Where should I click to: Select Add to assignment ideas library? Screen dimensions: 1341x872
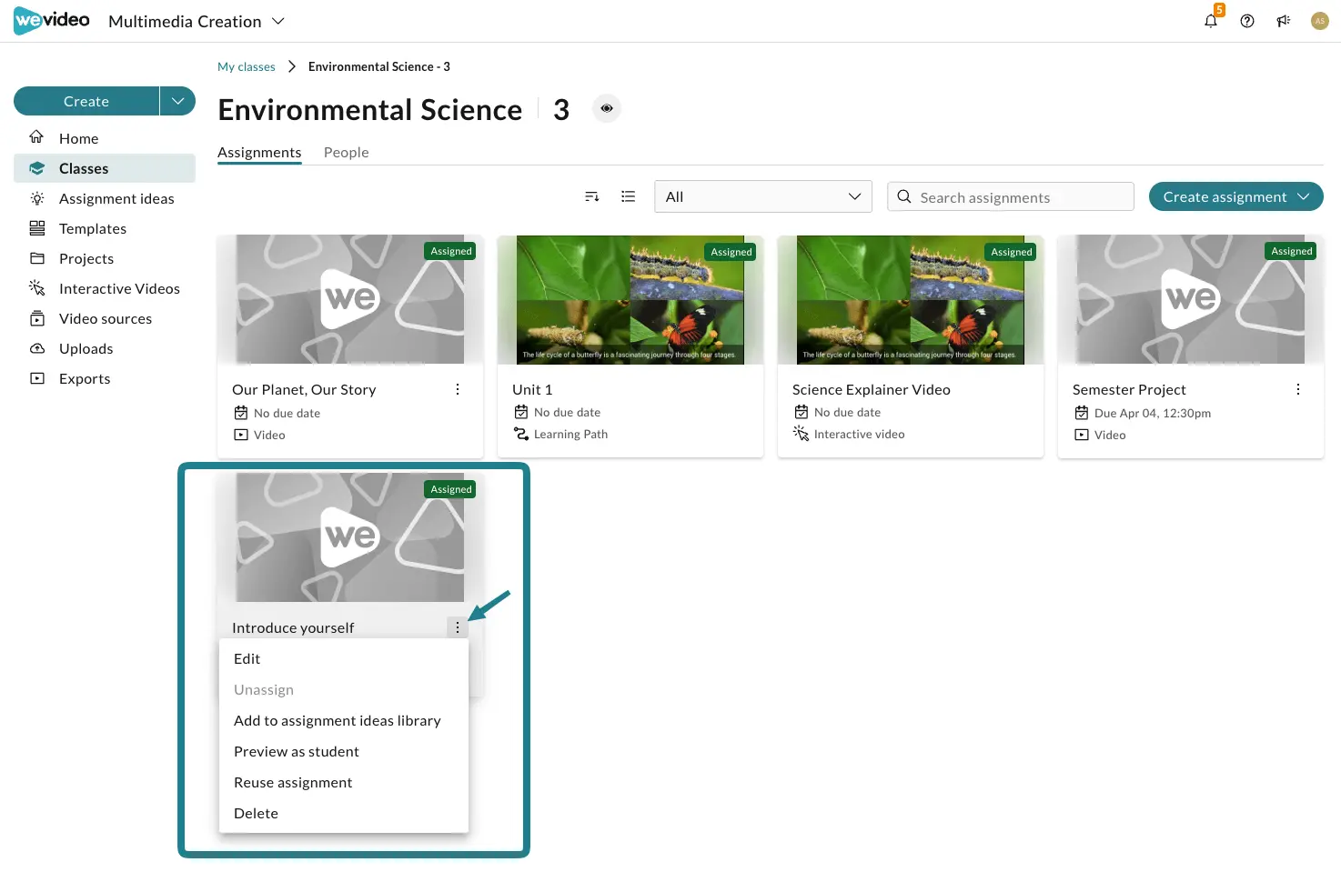(344, 721)
